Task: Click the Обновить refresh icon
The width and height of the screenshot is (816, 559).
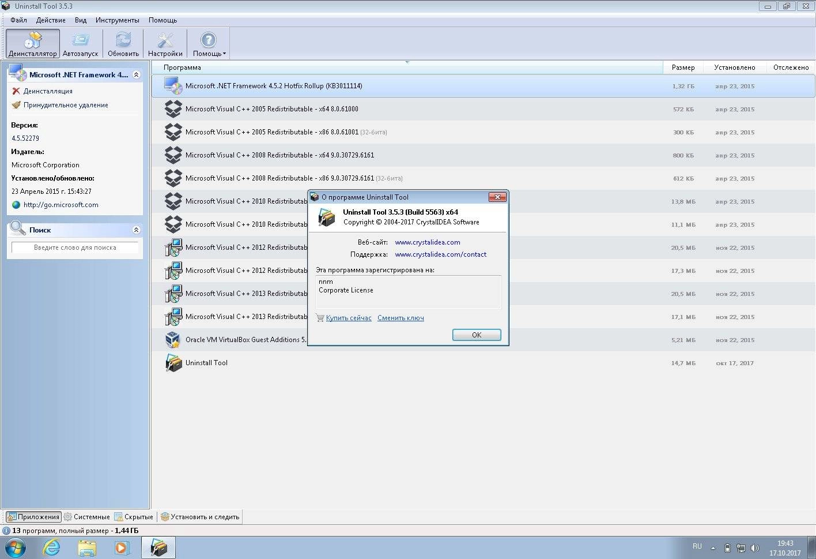Action: pyautogui.click(x=123, y=44)
